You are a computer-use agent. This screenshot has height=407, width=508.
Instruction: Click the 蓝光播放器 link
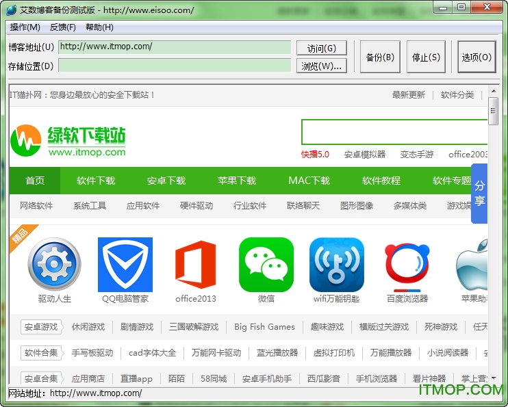277,352
